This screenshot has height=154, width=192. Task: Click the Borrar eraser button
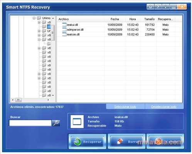point(126,142)
